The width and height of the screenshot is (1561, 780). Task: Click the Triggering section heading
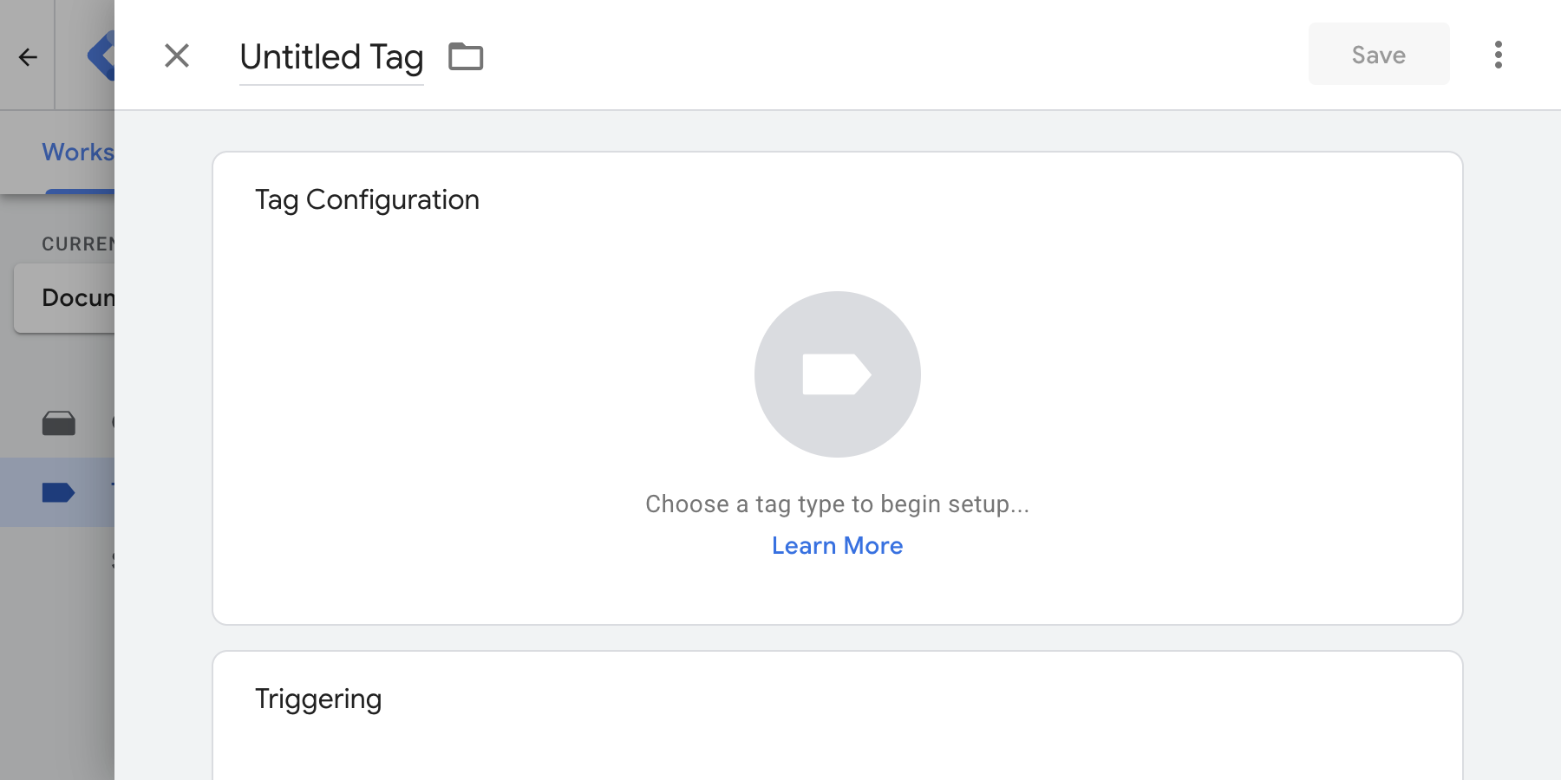[x=318, y=699]
